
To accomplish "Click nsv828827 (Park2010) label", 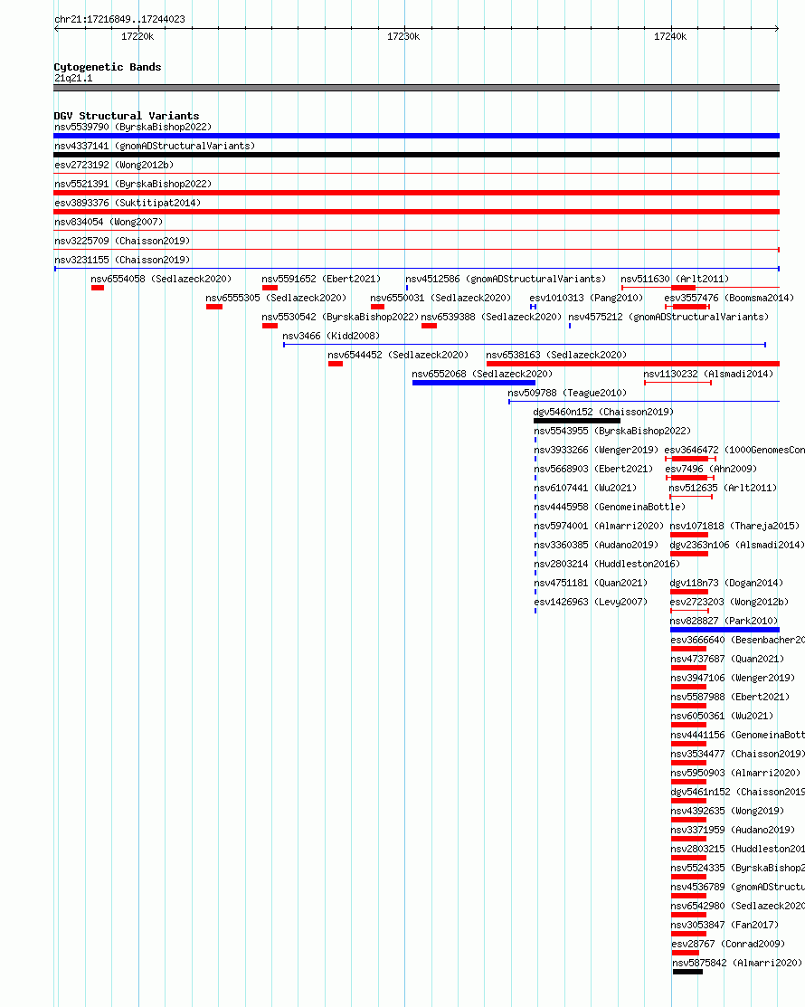I will (x=724, y=621).
